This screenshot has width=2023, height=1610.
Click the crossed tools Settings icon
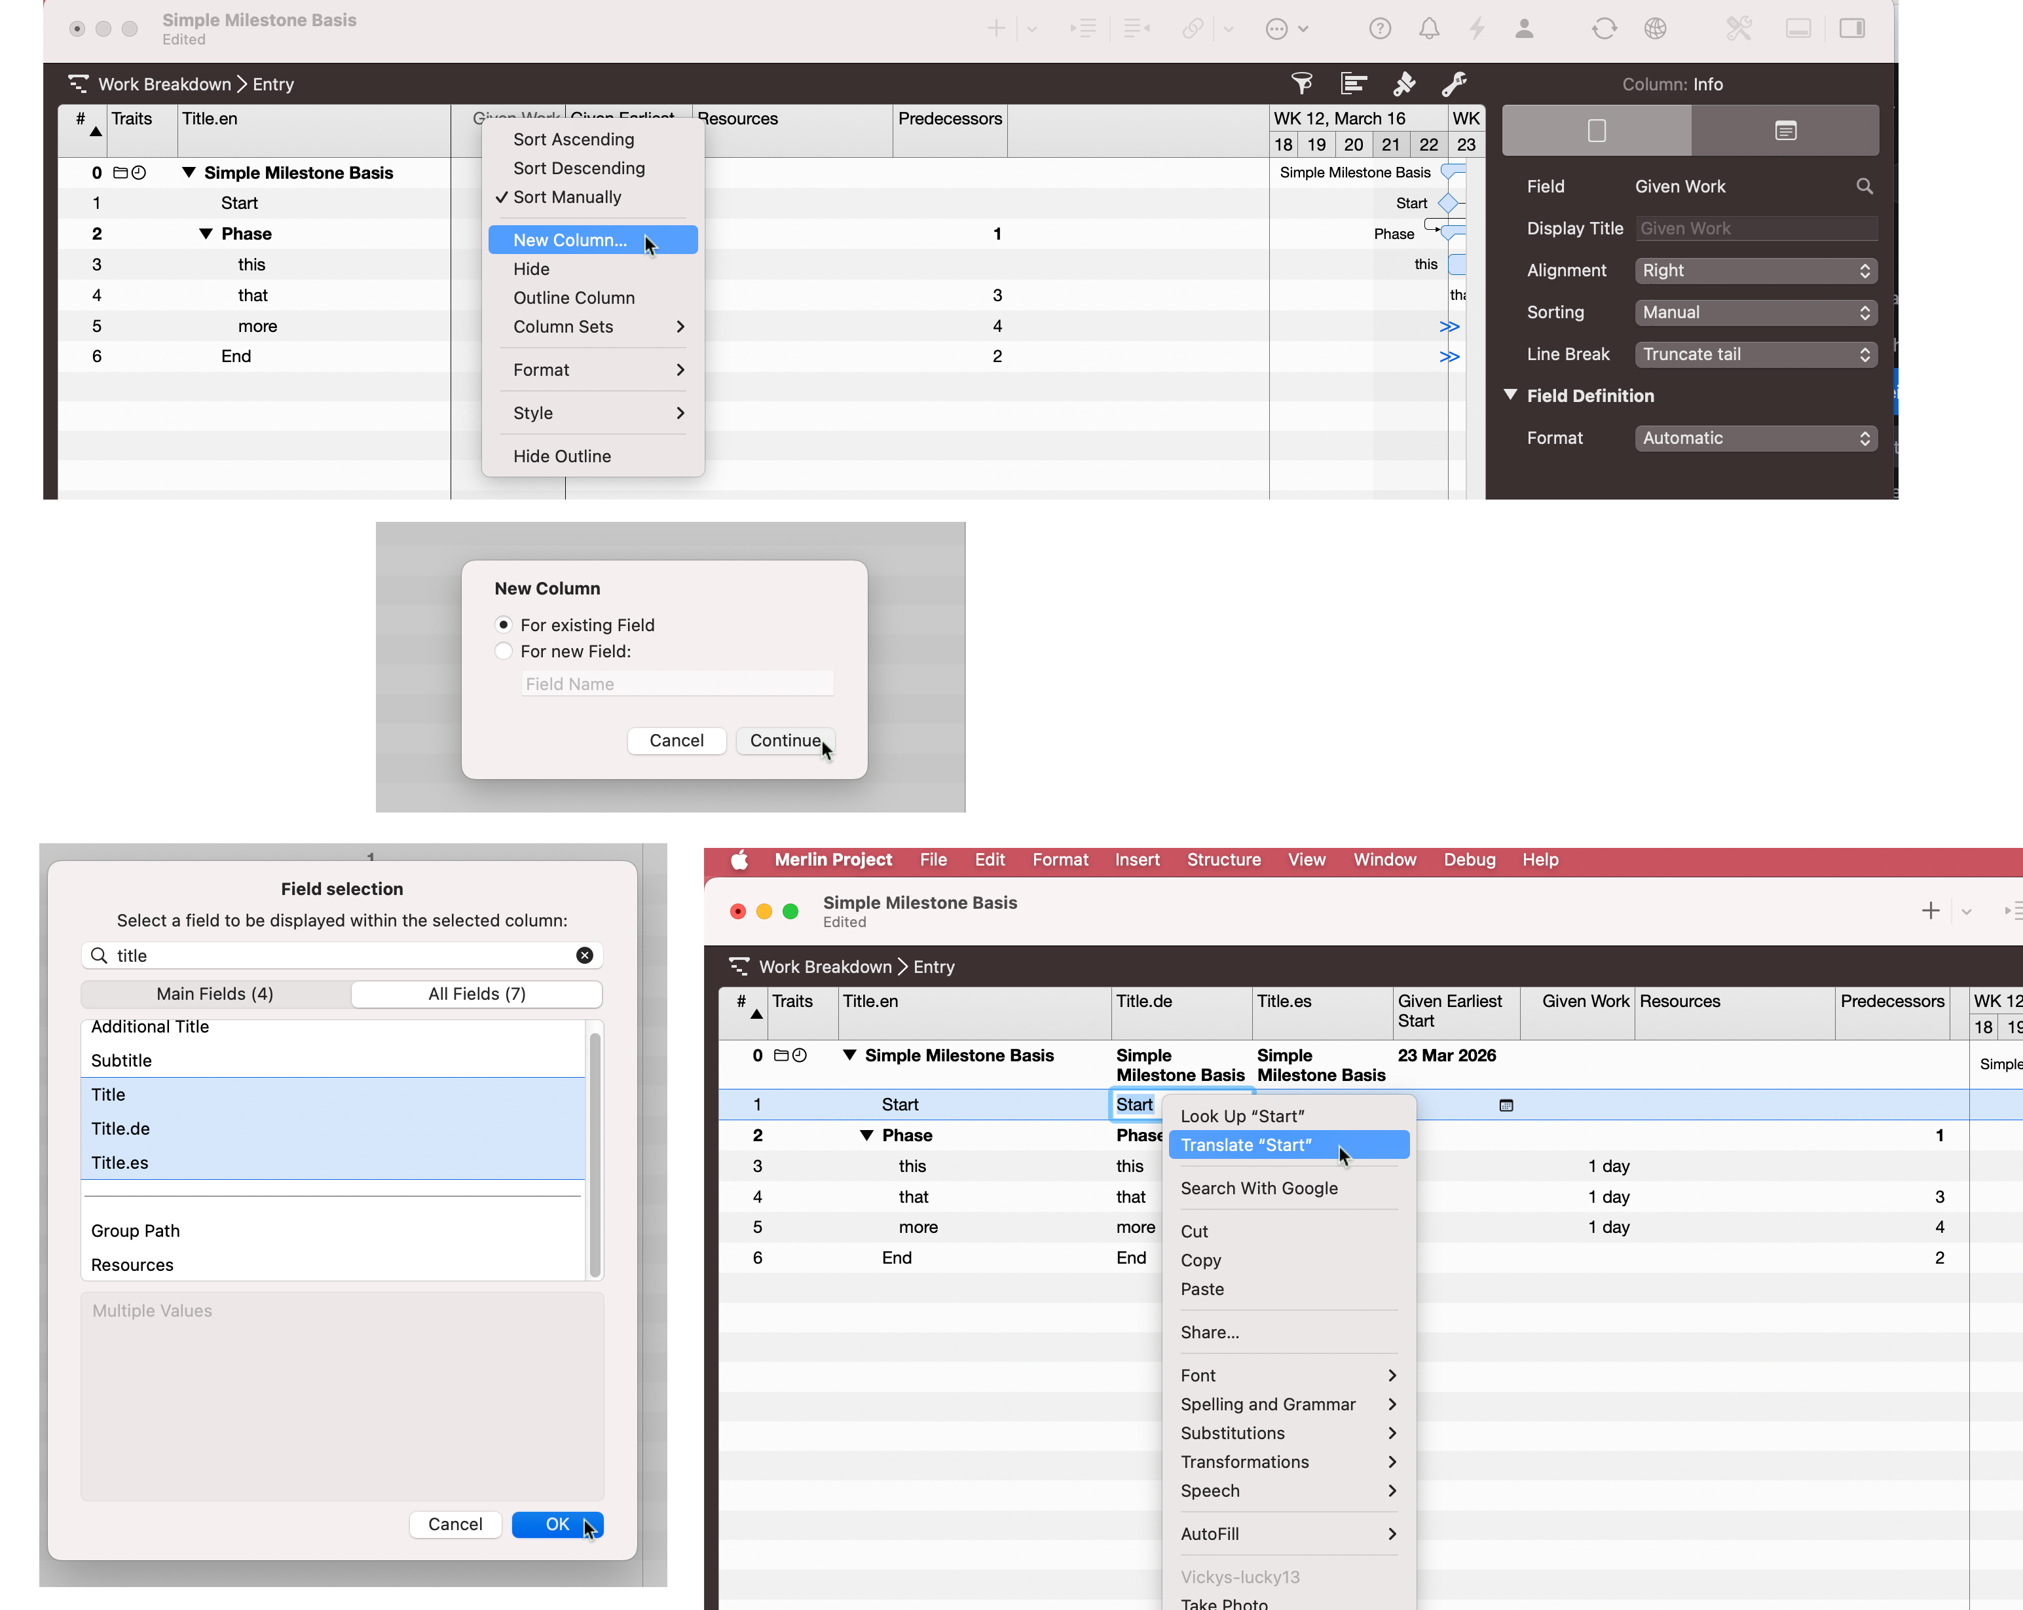click(x=1739, y=28)
